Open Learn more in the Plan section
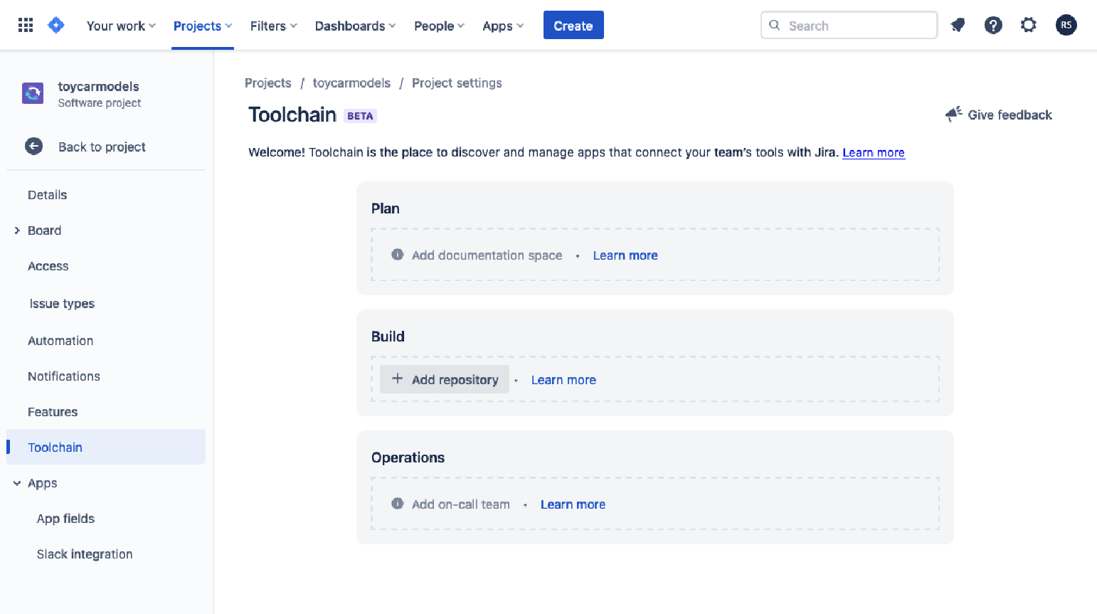This screenshot has height=614, width=1097. (625, 255)
